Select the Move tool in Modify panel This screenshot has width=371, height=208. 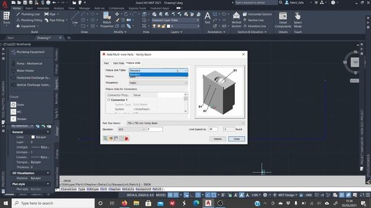(117, 14)
